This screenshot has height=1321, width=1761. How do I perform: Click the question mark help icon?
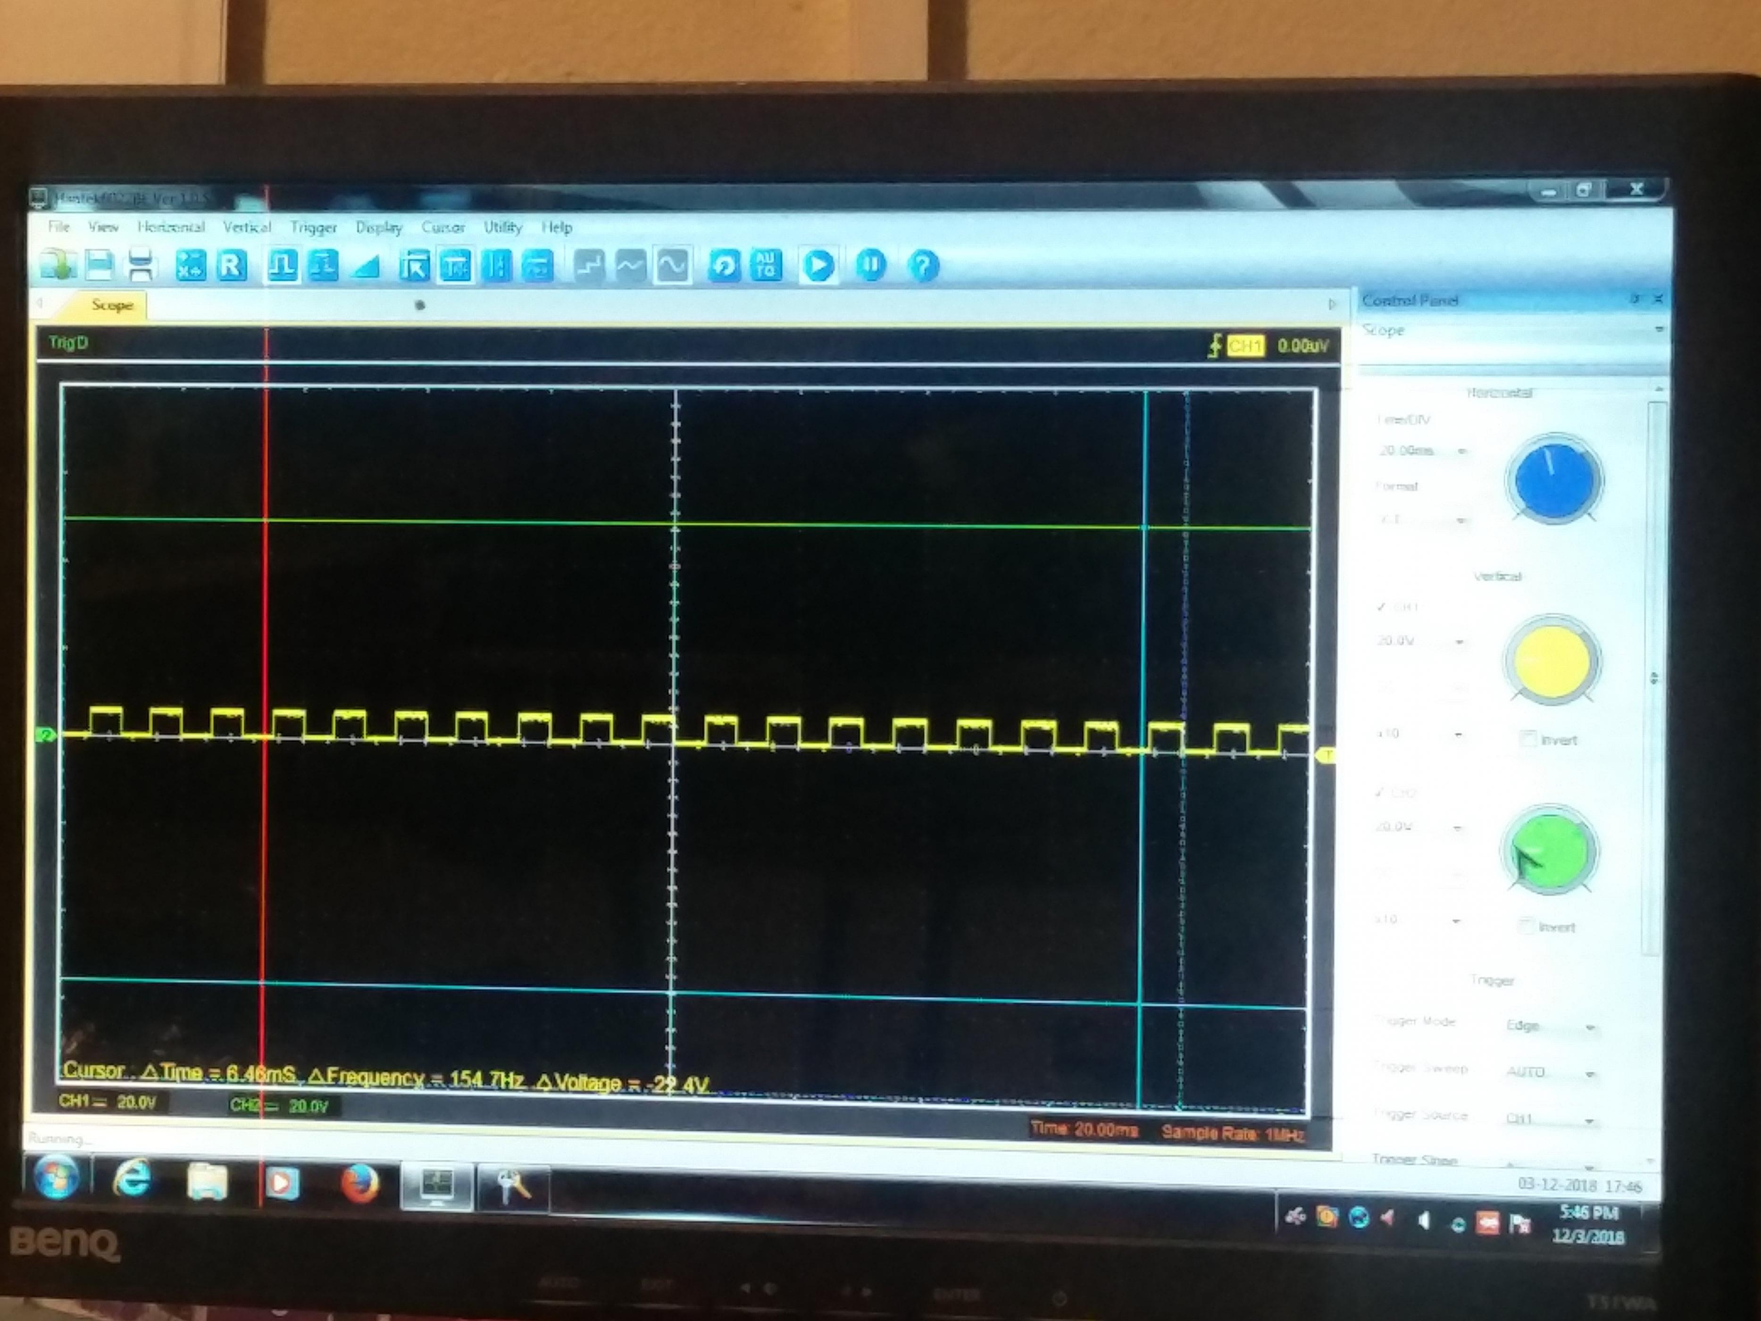tap(923, 265)
